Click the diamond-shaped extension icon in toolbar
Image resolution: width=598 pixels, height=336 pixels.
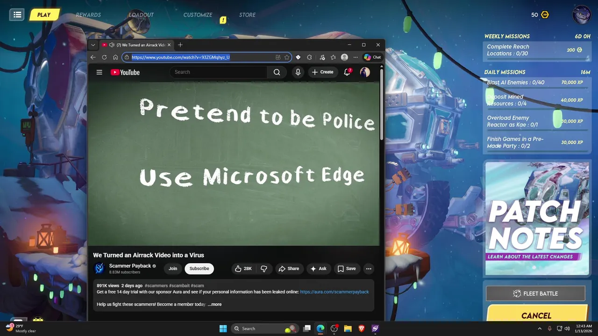(x=298, y=57)
